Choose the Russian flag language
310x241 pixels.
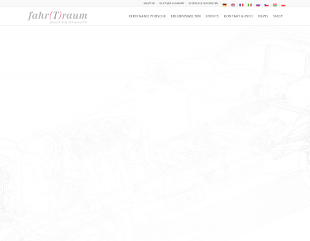(258, 5)
